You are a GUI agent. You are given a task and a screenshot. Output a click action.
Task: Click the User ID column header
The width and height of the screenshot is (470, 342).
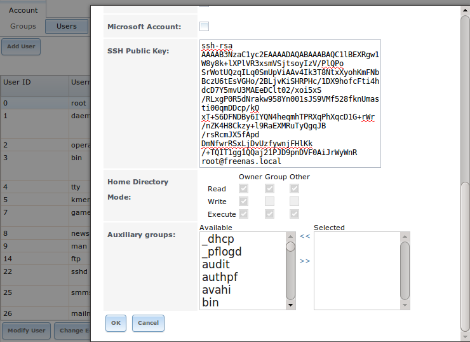[x=34, y=86]
